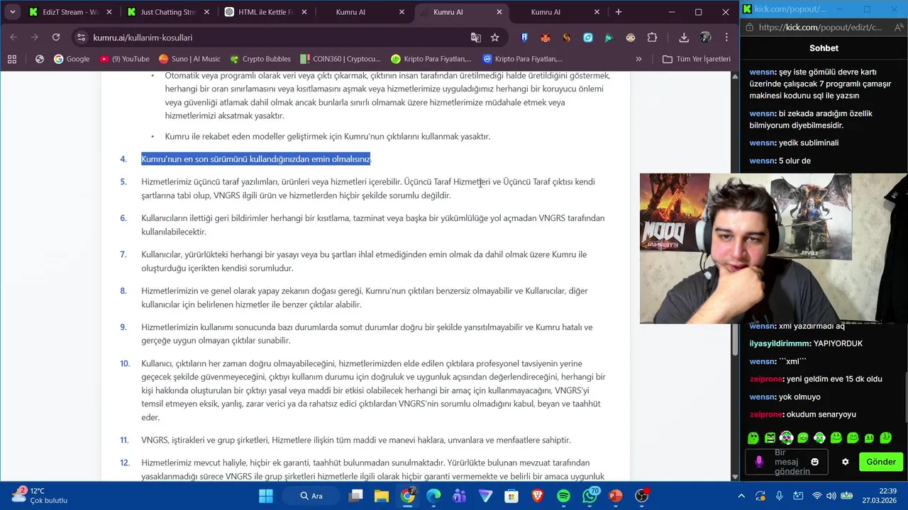Image resolution: width=908 pixels, height=510 pixels.
Task: Click item 4 highlighted text about son sürümünü
Action: (x=256, y=159)
